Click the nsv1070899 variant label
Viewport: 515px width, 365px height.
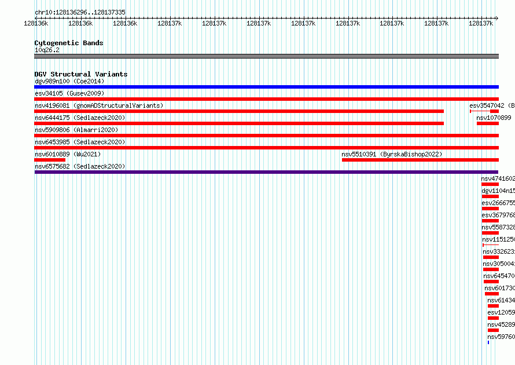(x=494, y=118)
